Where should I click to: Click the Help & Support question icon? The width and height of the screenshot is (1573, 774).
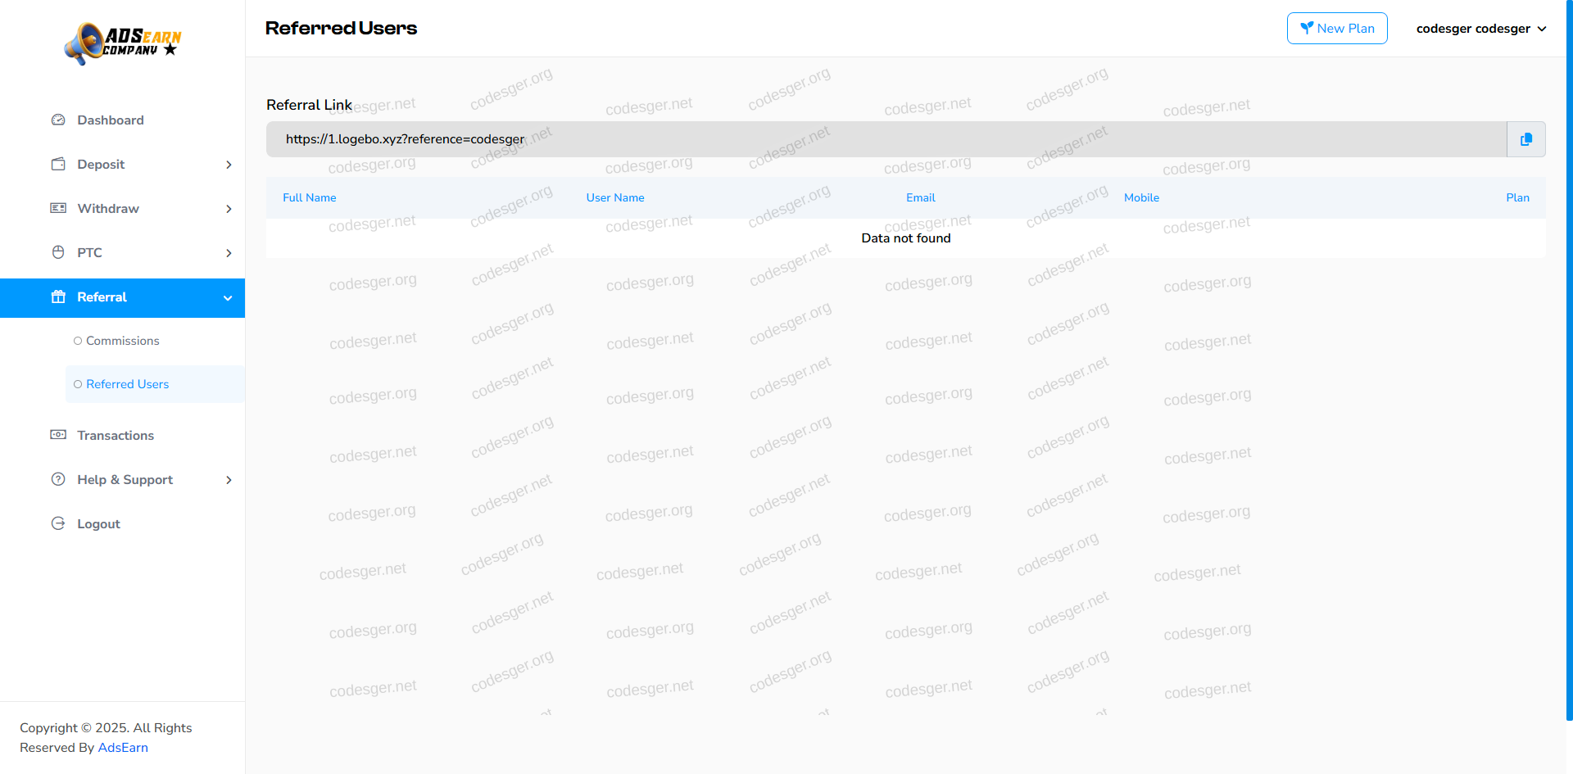coord(58,480)
